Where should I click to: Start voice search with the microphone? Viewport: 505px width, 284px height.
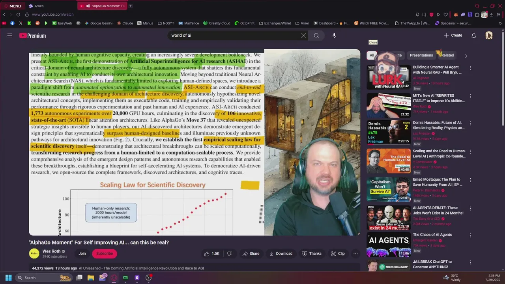(x=334, y=35)
